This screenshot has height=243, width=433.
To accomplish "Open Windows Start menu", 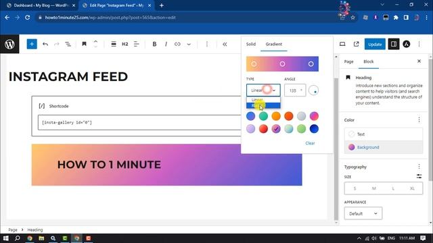I will coord(5,238).
